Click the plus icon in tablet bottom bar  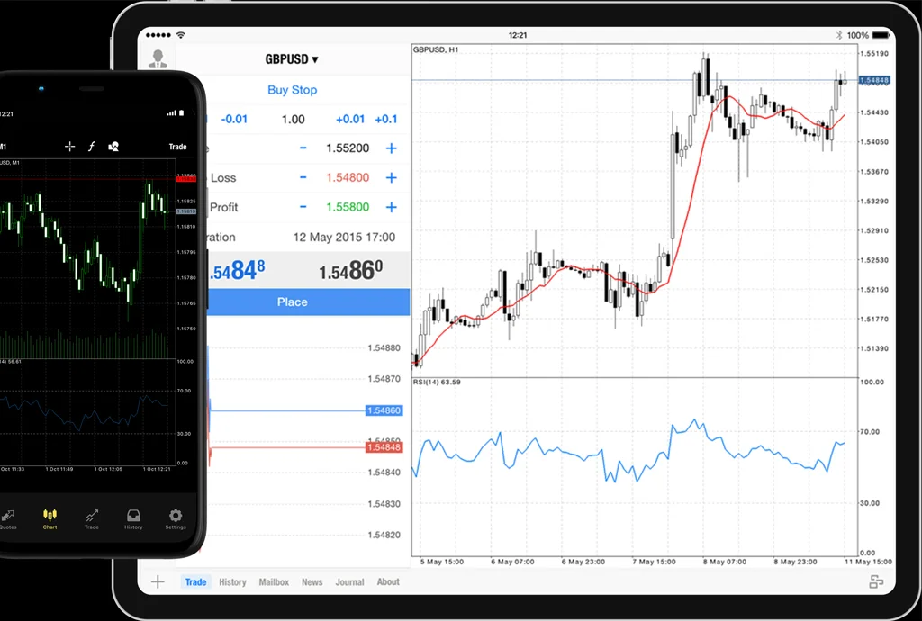click(158, 581)
